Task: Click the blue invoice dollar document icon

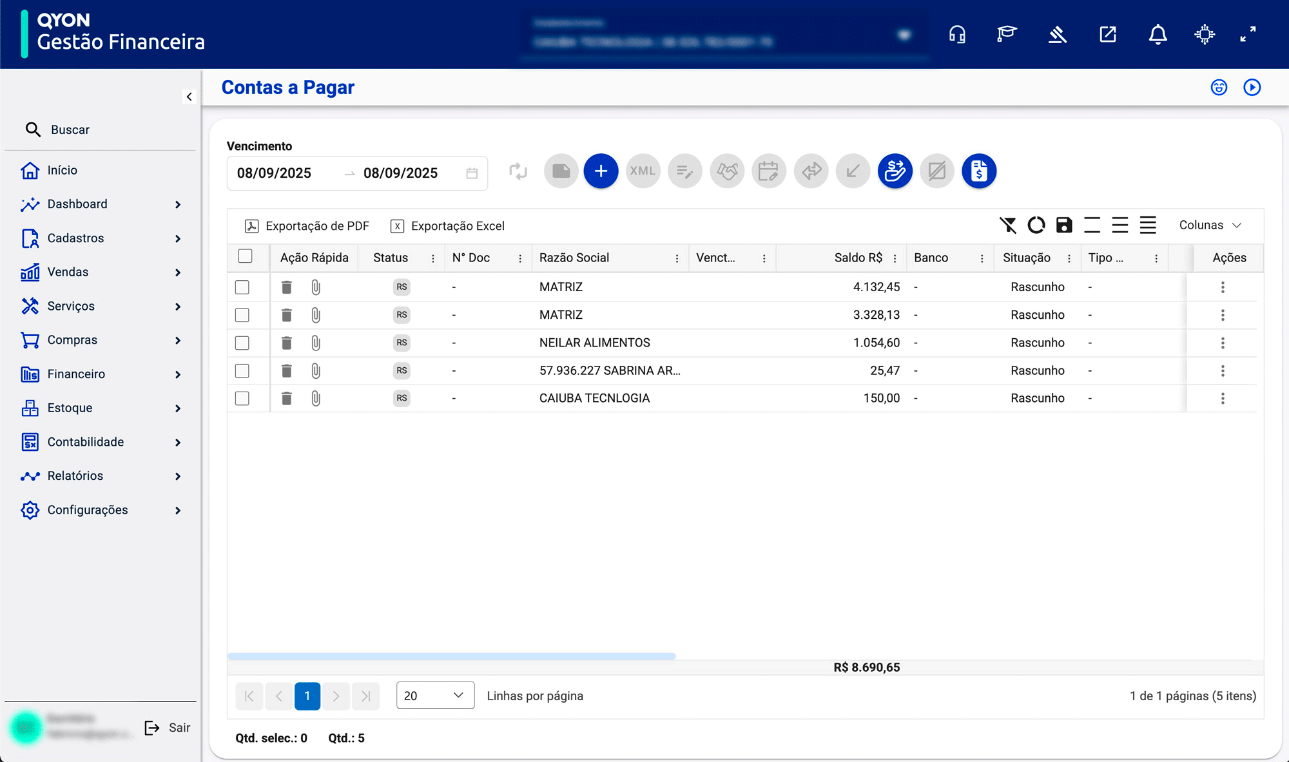Action: coord(978,171)
